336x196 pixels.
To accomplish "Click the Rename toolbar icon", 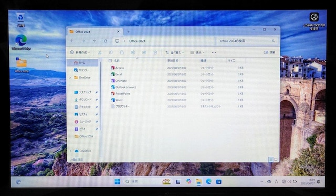I will 133,52.
